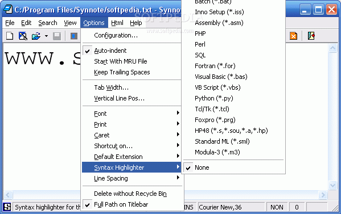Click horizontal scrollbar right arrow
The image size is (341, 214).
[x=323, y=195]
